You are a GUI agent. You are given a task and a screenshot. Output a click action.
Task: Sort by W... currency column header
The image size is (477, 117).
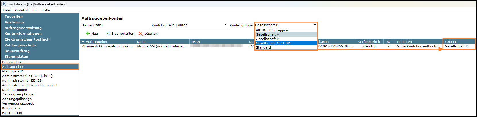tap(389, 42)
